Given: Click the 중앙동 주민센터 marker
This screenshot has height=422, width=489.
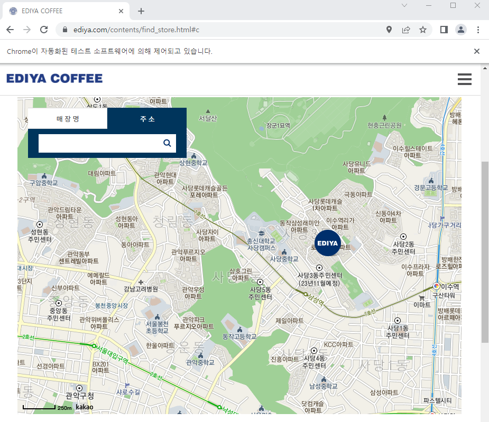Looking at the screenshot, I should [x=58, y=303].
